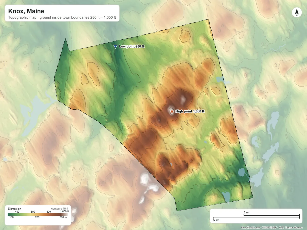Click the '300 m' legend value
The width and height of the screenshot is (307, 230).
pos(63,217)
